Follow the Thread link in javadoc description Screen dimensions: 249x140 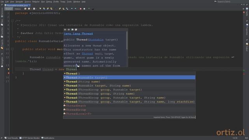point(87,54)
